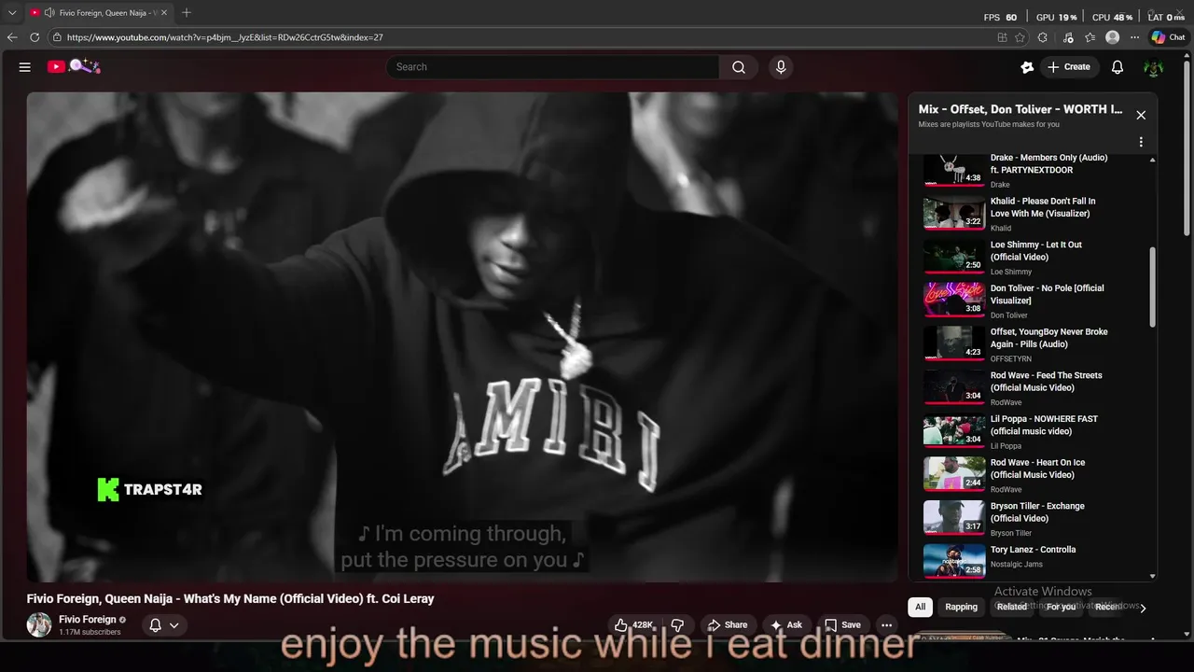The height and width of the screenshot is (672, 1194).
Task: Click the address bar URL
Action: (x=225, y=37)
